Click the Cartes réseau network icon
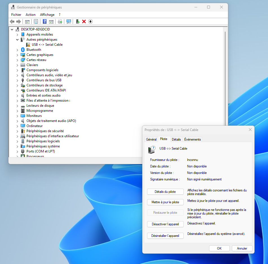This screenshot has width=268, height=264. click(23, 60)
